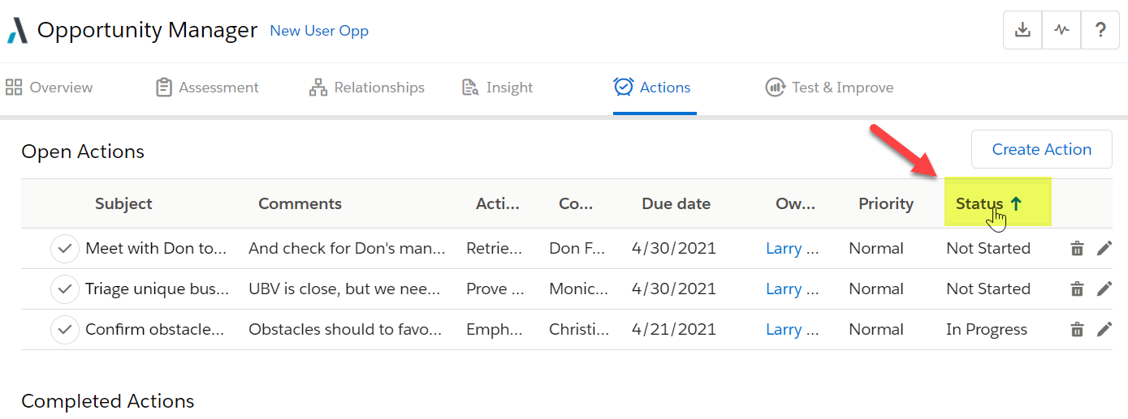Image resolution: width=1128 pixels, height=419 pixels.
Task: Mark 'Confirm obstacle...' action complete
Action: point(65,330)
